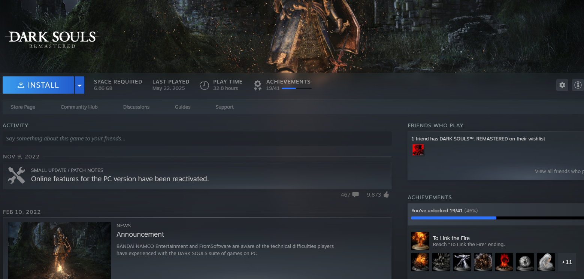Click the DARK SOULS REMASTERED logo
Viewport: 584px width, 279px height.
[x=52, y=39]
